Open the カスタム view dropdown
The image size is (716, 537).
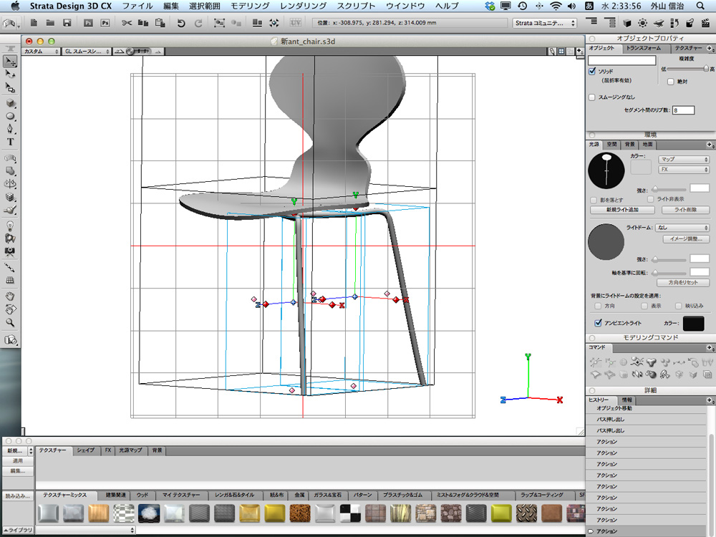41,52
